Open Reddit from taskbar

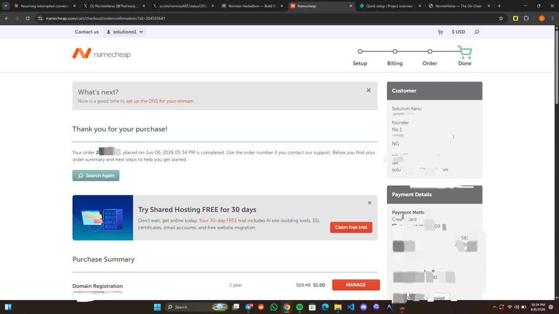pos(261,307)
